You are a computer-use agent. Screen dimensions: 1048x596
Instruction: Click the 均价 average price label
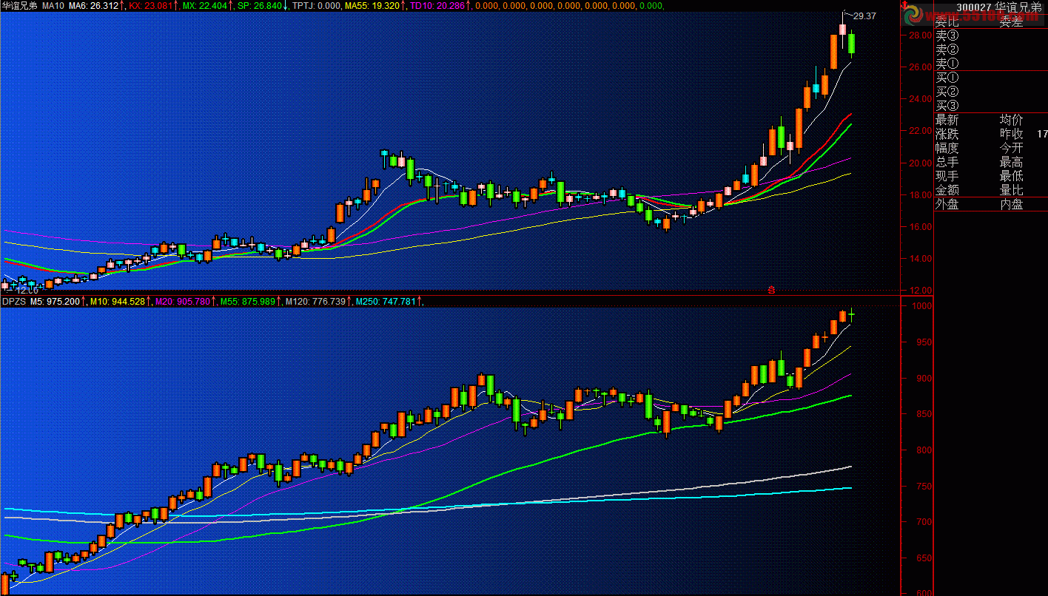[1011, 120]
